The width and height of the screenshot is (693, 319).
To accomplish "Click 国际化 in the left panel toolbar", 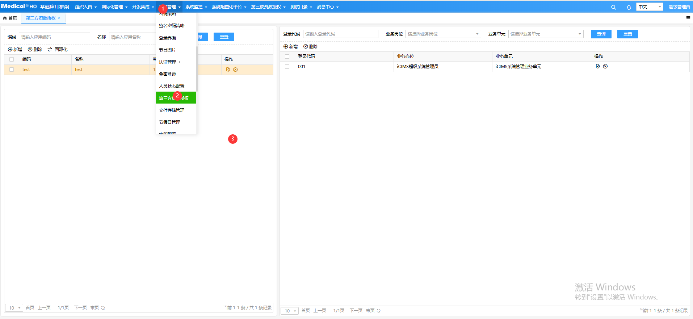I will click(x=58, y=49).
